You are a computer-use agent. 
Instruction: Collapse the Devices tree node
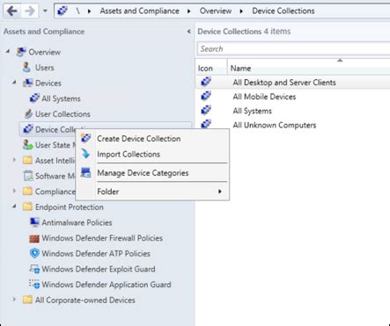(14, 83)
